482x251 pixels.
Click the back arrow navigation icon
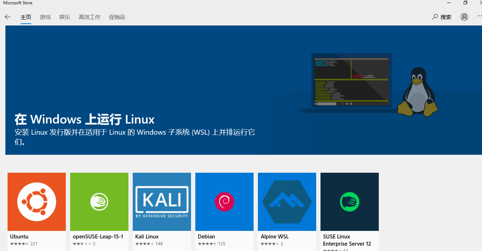[x=8, y=17]
